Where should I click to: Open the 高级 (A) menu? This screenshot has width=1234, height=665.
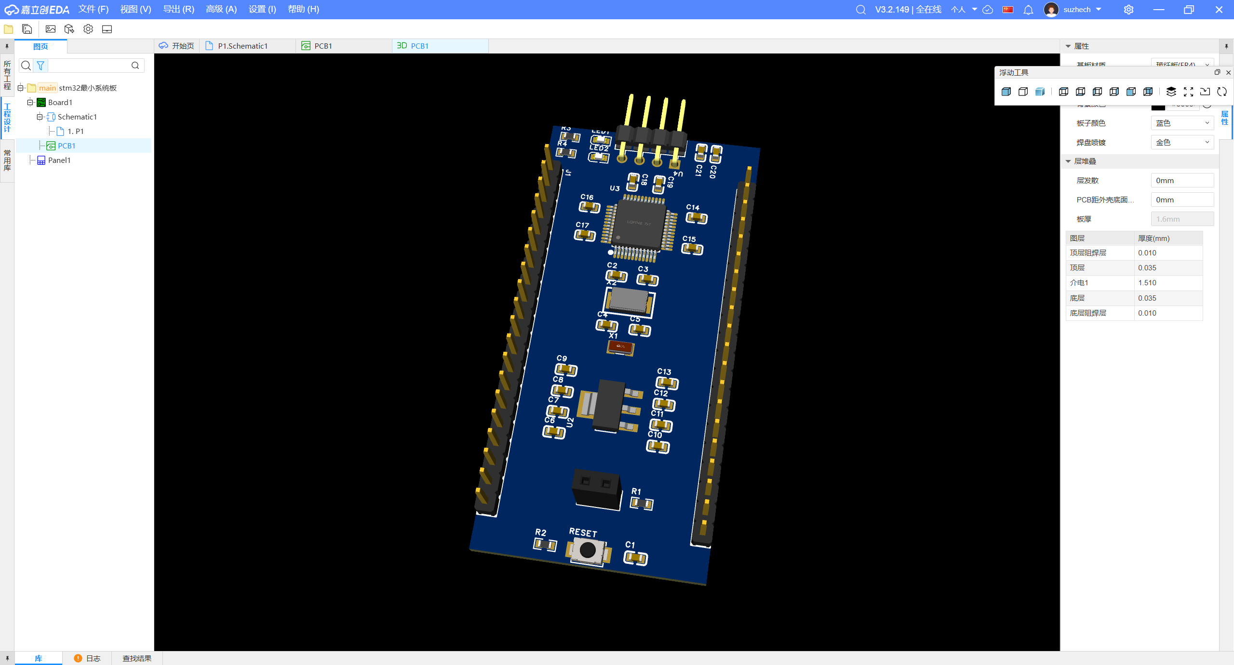coord(221,10)
